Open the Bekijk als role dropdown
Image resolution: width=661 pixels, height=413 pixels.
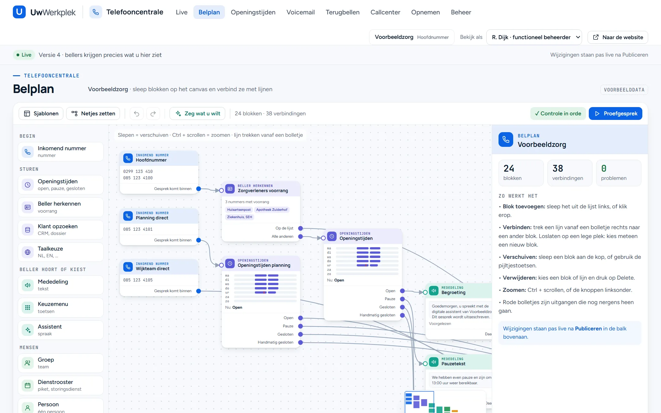pos(534,37)
